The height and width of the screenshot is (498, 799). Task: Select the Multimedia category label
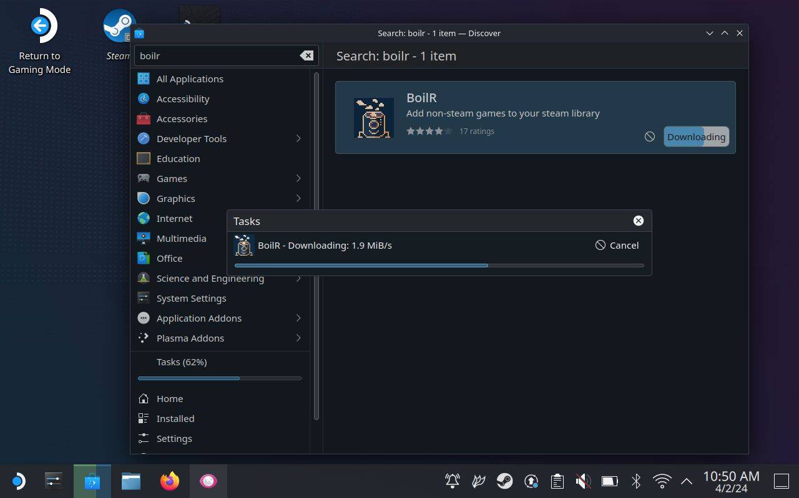[x=181, y=238]
